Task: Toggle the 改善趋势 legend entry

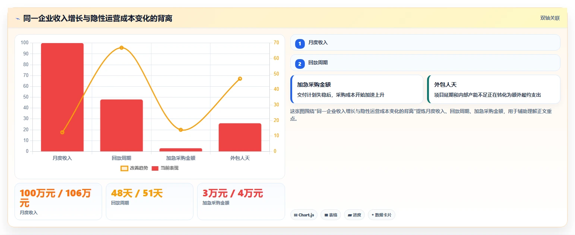Action: (134, 168)
